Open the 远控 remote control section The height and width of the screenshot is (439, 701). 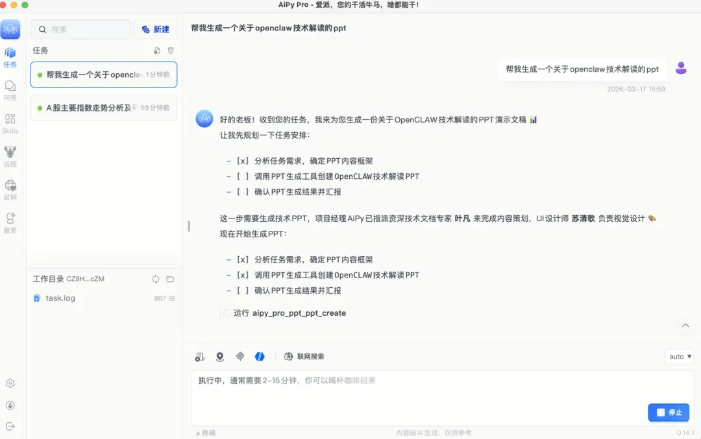tap(10, 156)
